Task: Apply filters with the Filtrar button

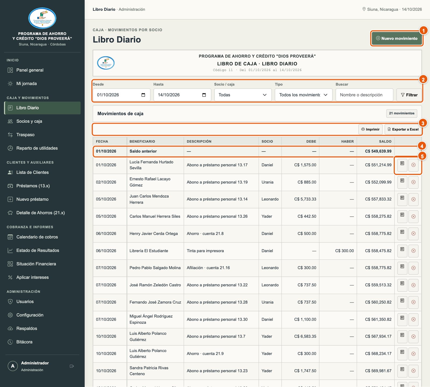Action: click(x=409, y=95)
